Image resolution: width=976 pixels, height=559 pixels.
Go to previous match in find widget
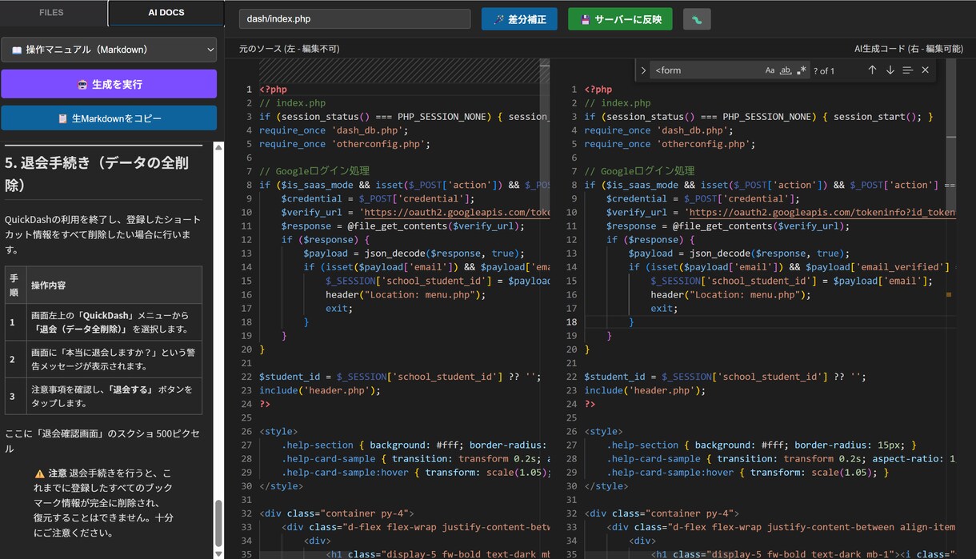(872, 70)
